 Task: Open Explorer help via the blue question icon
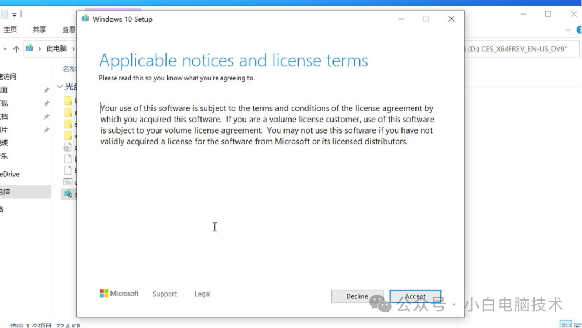pyautogui.click(x=579, y=30)
